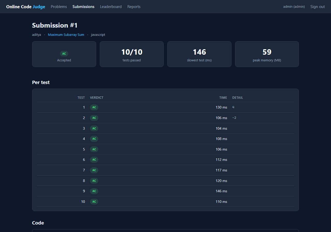Click the Online Code Judge logo
The height and width of the screenshot is (232, 331).
pos(26,7)
